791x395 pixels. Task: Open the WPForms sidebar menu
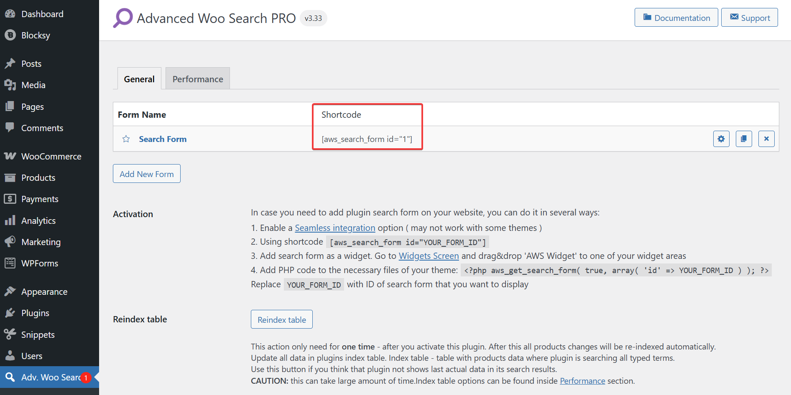[40, 263]
